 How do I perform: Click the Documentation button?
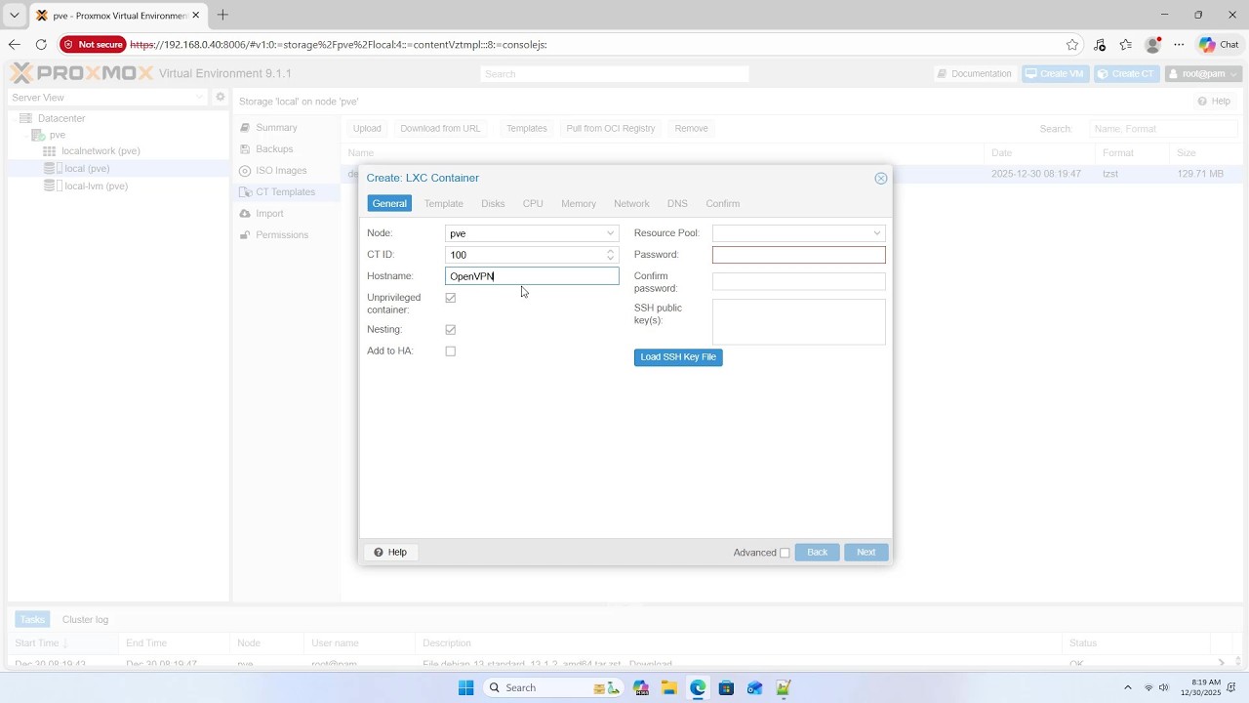(x=974, y=74)
